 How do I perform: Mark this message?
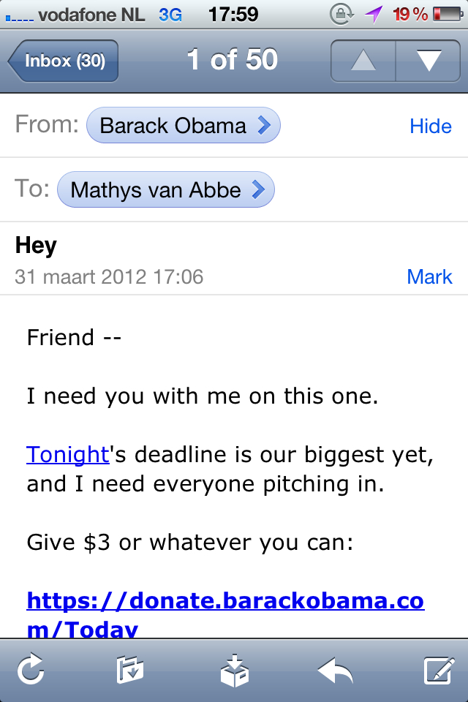[429, 277]
